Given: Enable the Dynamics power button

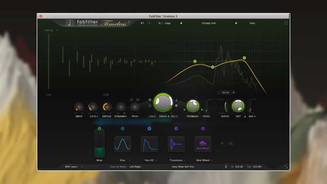Looking at the screenshot, I should click(121, 107).
